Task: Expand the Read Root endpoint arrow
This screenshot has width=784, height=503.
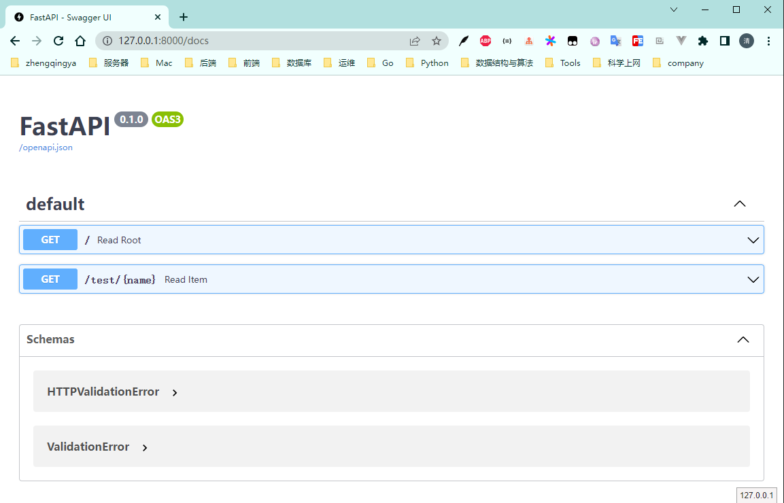Action: 753,240
